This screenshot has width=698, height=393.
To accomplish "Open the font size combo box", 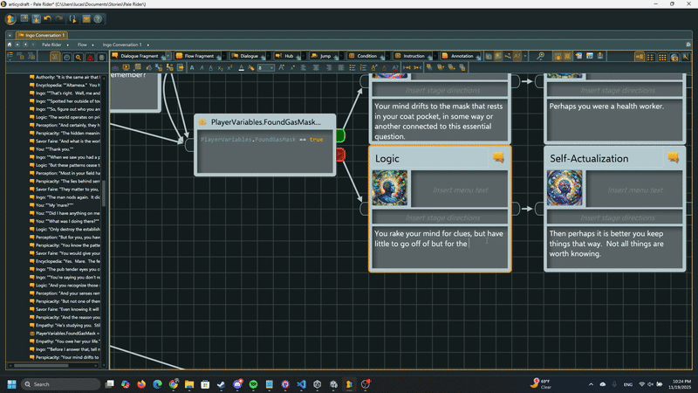I will [x=266, y=67].
